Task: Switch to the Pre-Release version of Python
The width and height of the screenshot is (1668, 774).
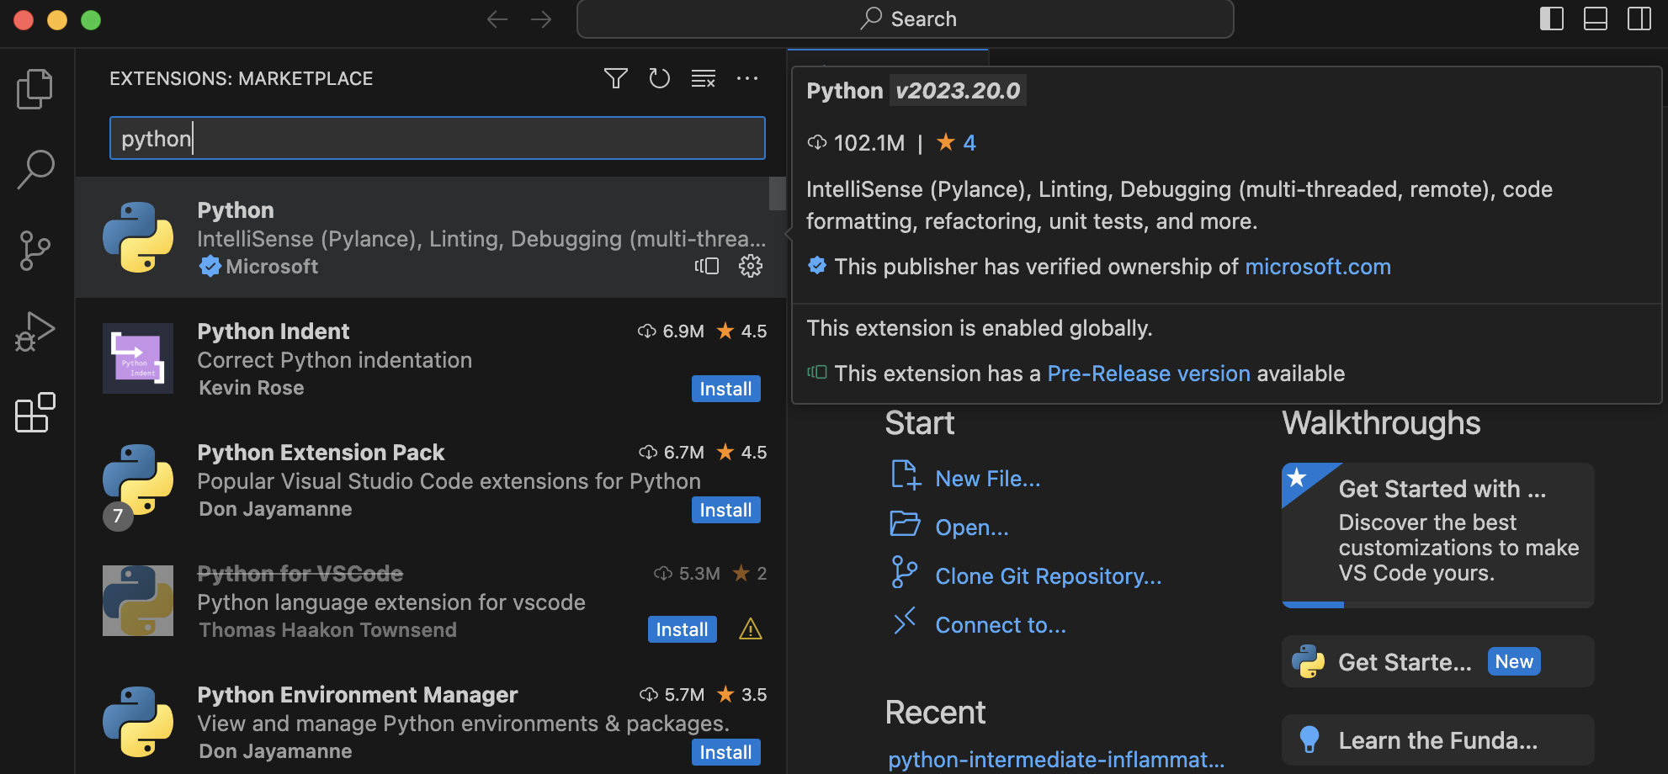Action: [1149, 373]
